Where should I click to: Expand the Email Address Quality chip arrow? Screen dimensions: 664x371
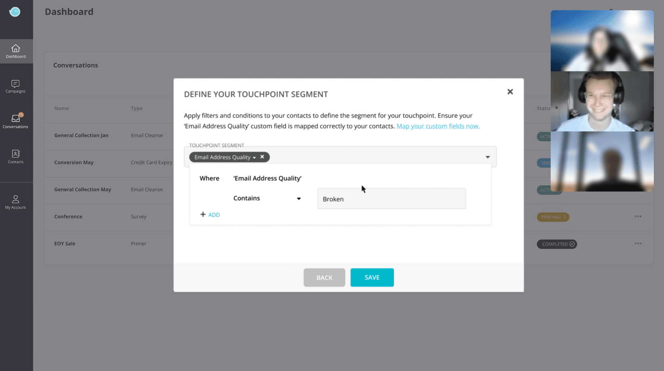tap(254, 158)
